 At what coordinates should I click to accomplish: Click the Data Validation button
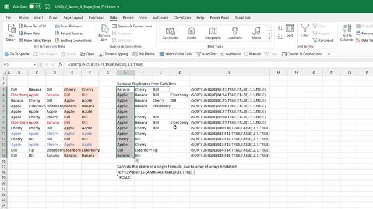pyautogui.click(x=364, y=41)
